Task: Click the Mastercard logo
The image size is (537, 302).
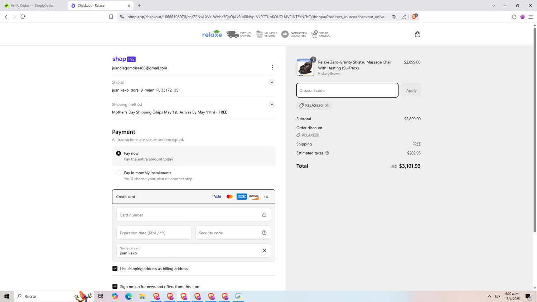Action: click(229, 197)
